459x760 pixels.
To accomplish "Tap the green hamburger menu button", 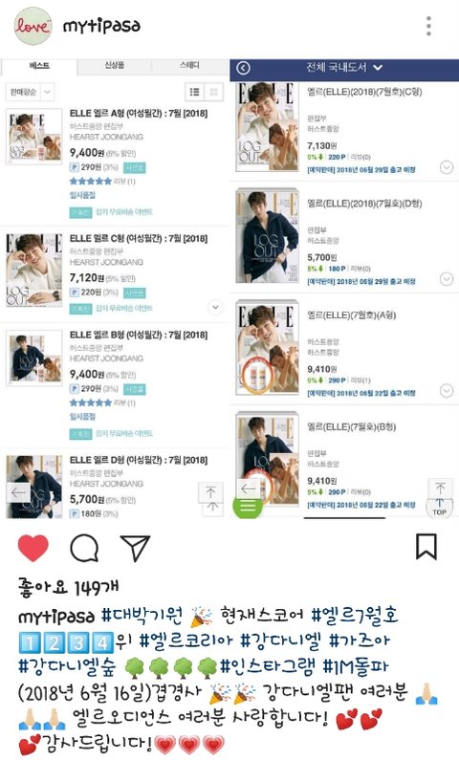I will pos(248,506).
